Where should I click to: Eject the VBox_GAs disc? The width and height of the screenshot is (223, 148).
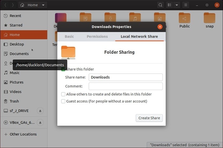click(40, 123)
